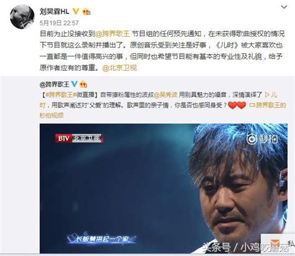Viewport: 295px width, 256px height.
Task: Click the gold V verification badge
Action: [x=76, y=11]
